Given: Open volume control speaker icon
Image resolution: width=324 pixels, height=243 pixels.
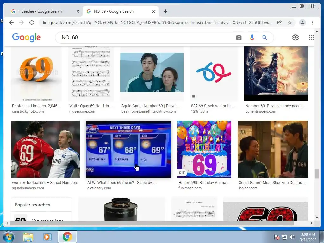Looking at the screenshot, I should tap(292, 237).
